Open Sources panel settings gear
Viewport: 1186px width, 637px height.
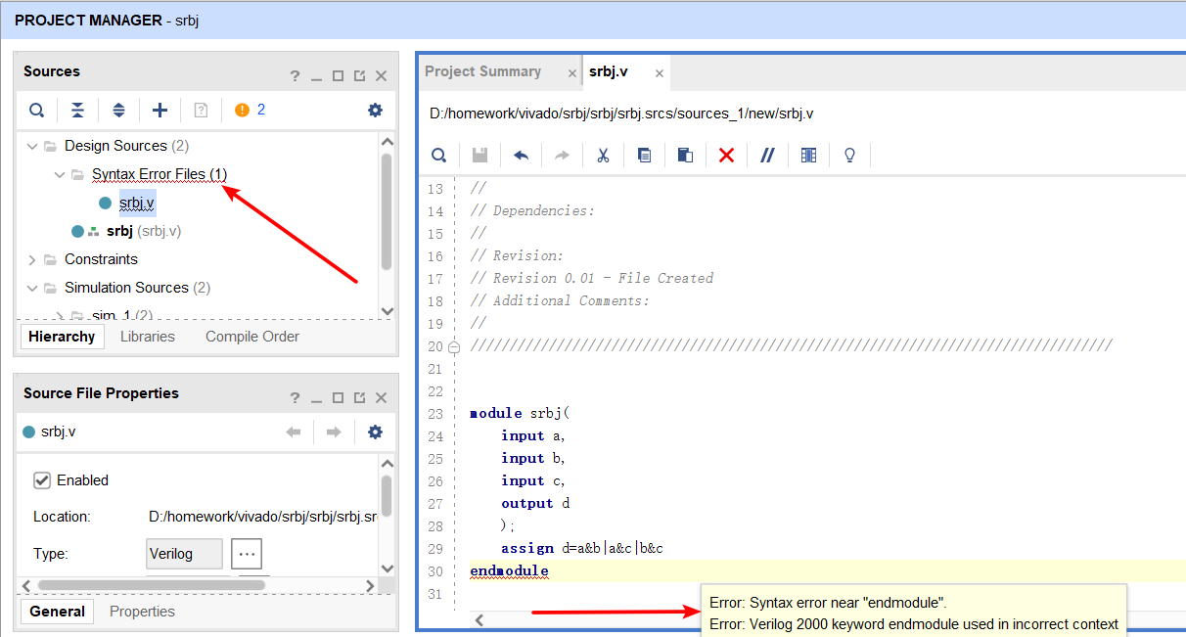(x=375, y=111)
